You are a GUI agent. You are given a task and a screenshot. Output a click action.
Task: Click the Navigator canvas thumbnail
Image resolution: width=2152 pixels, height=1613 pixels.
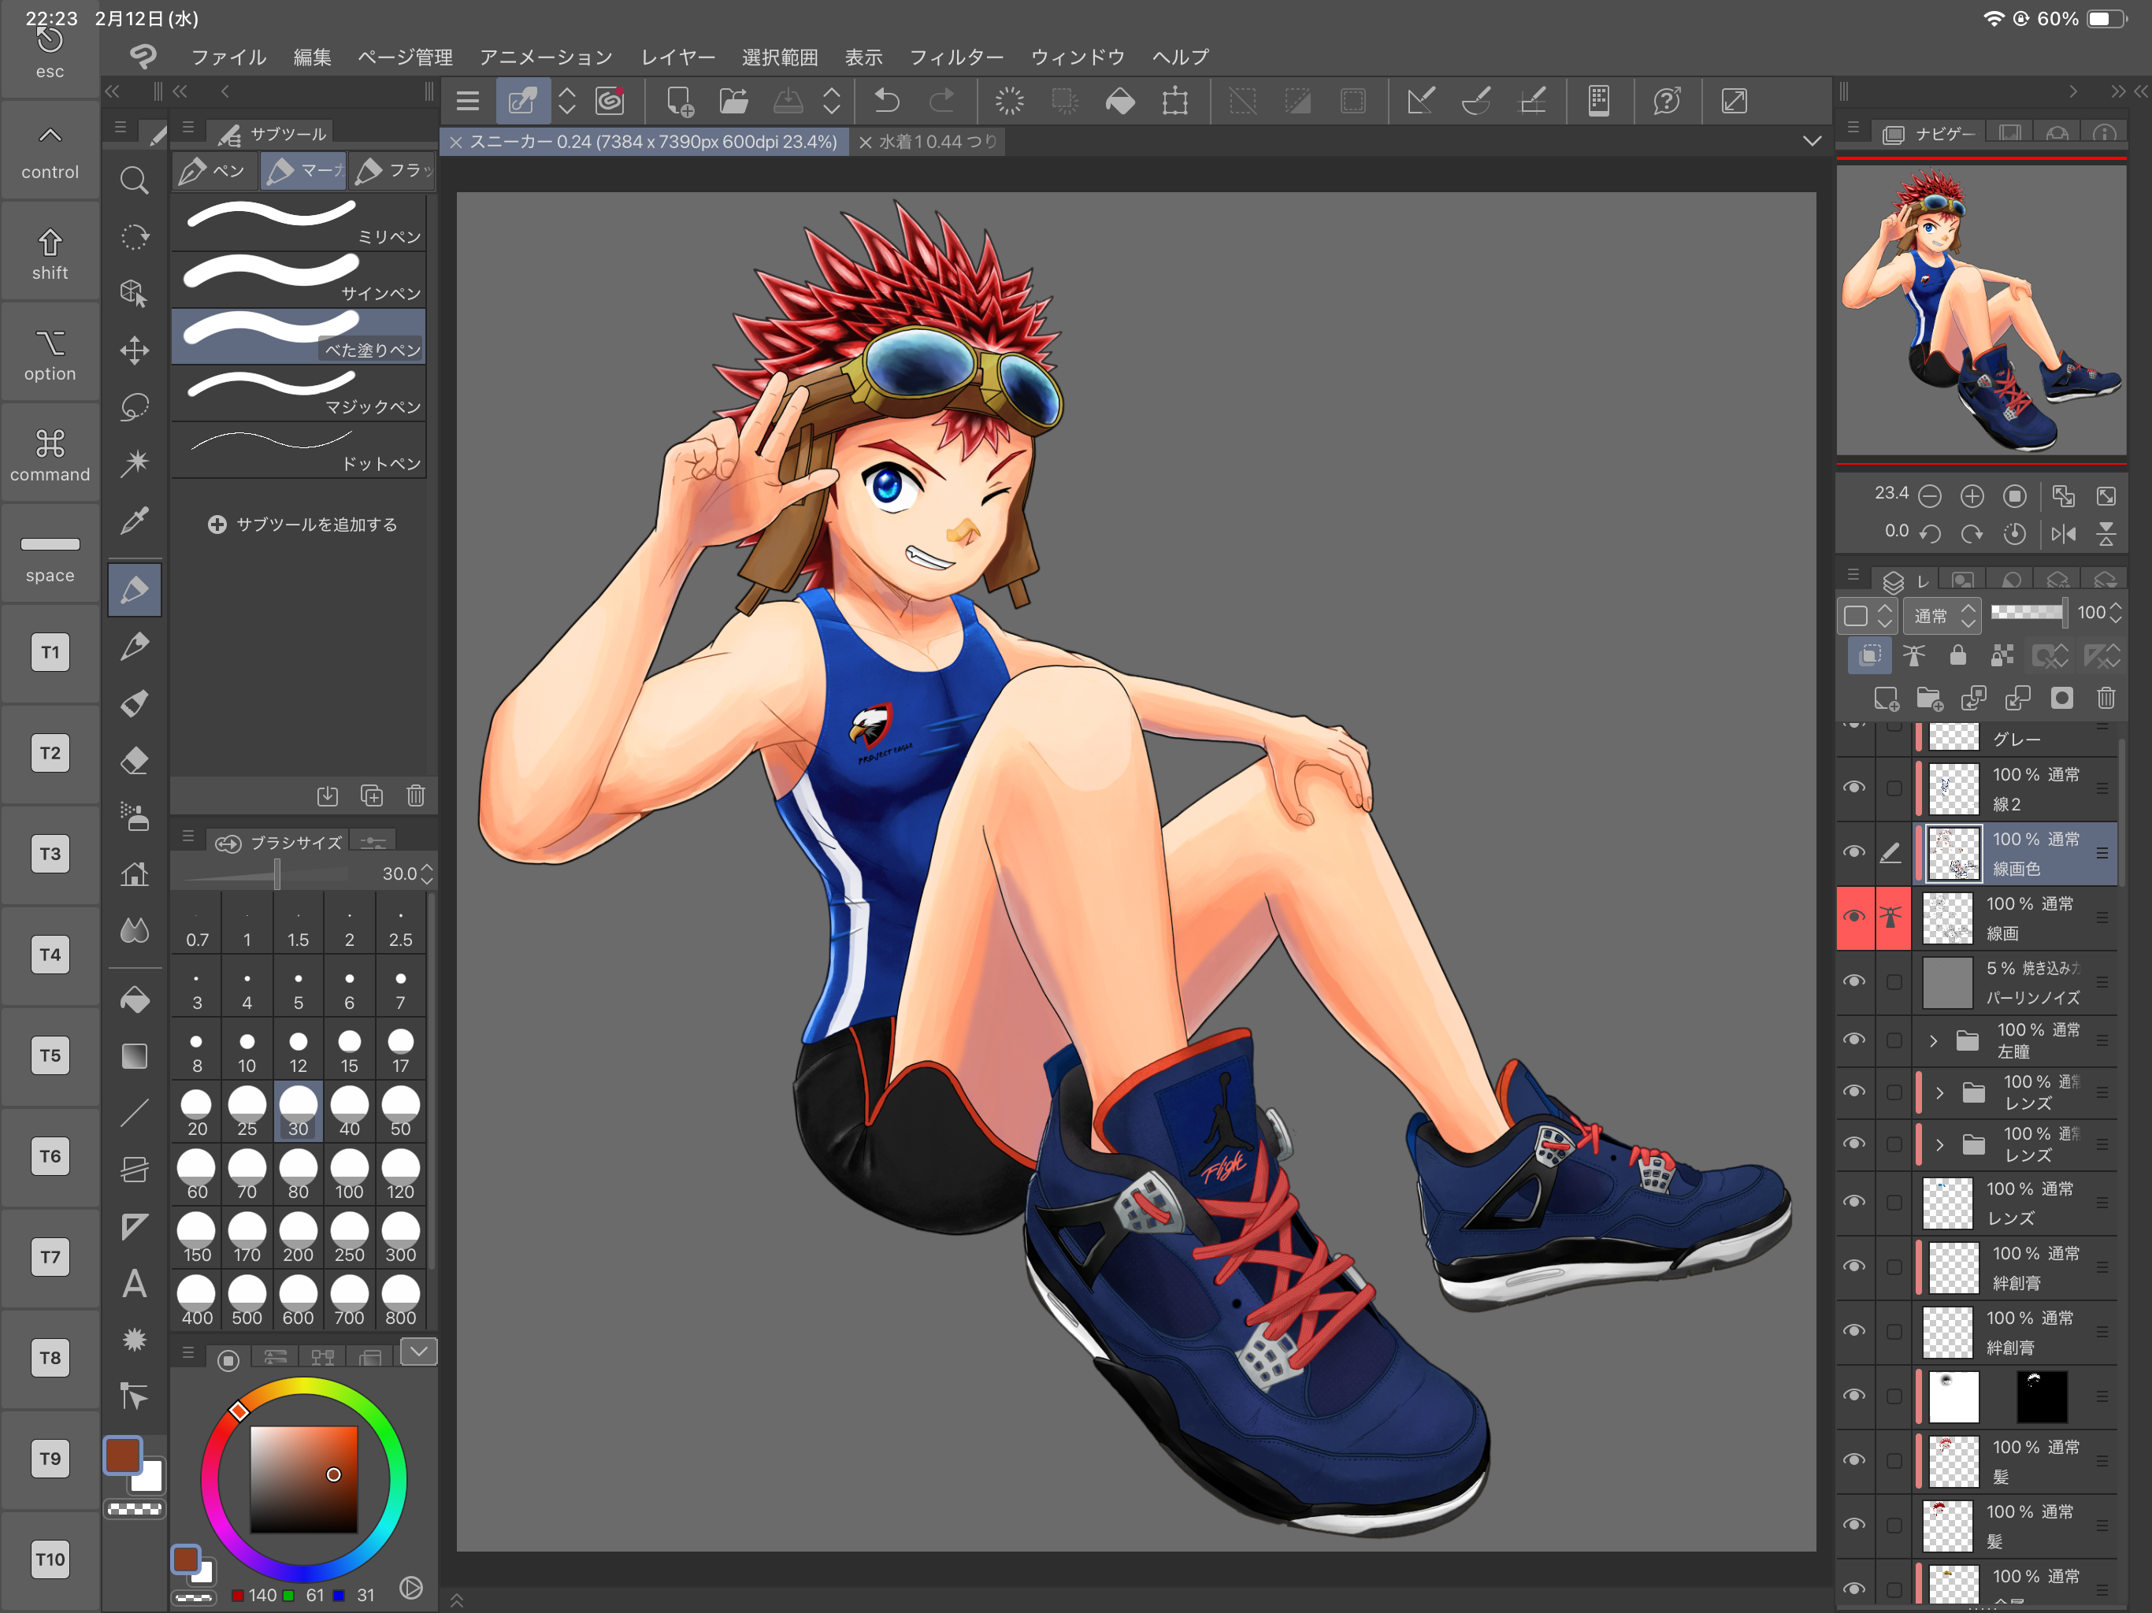[x=1981, y=310]
